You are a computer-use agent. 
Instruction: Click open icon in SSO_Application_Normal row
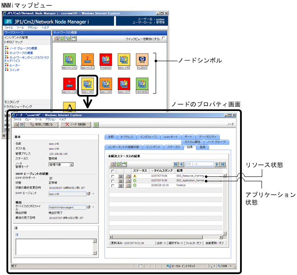(x=128, y=181)
